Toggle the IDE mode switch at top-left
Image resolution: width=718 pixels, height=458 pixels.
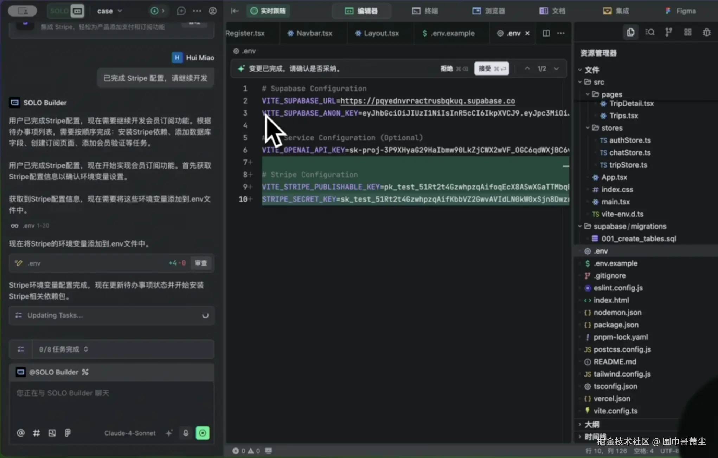click(x=23, y=11)
